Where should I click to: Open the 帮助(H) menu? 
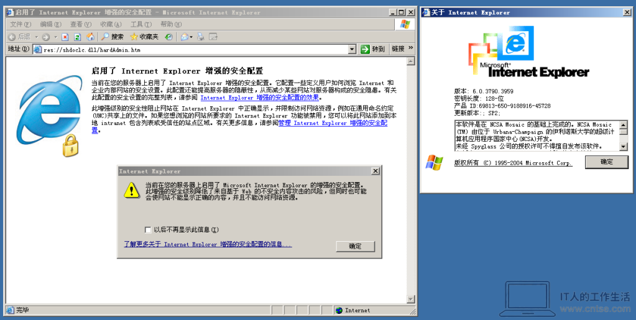[x=171, y=24]
